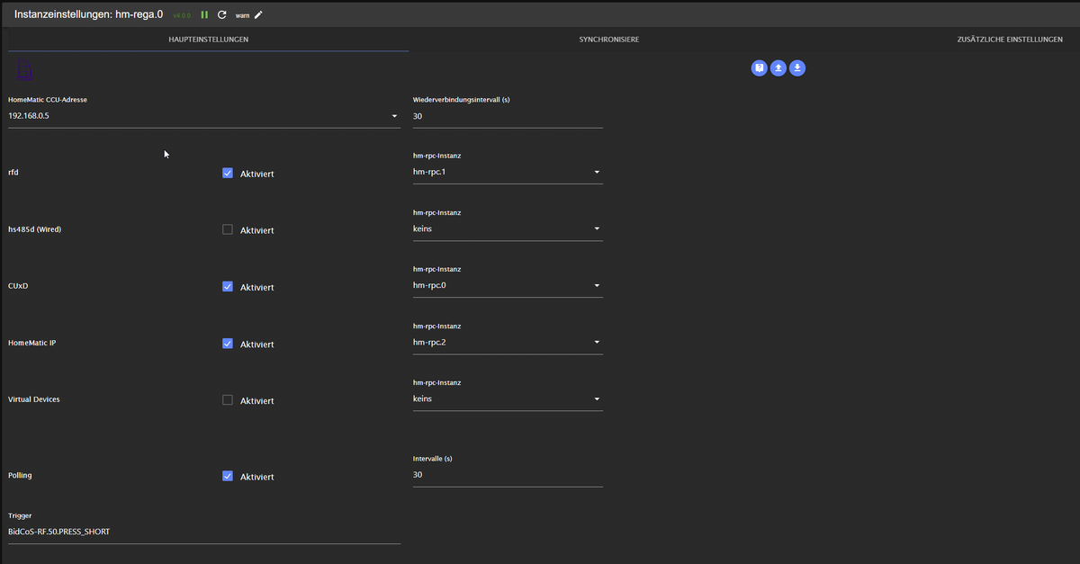Expand the HomeMatic CCU-Adresse dropdown

[x=394, y=116]
